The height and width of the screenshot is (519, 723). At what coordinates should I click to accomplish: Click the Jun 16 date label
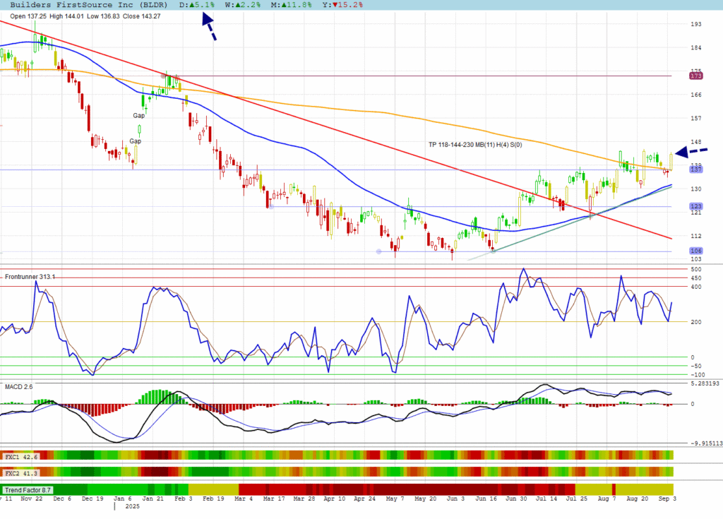pyautogui.click(x=486, y=499)
